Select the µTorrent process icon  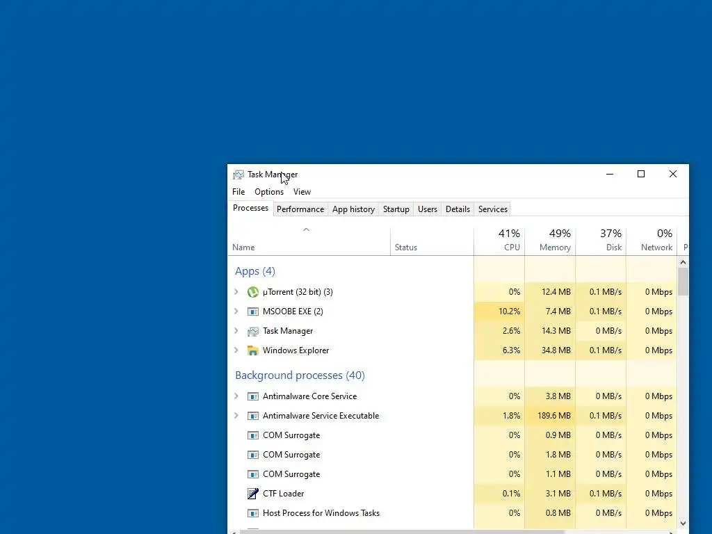coord(253,292)
